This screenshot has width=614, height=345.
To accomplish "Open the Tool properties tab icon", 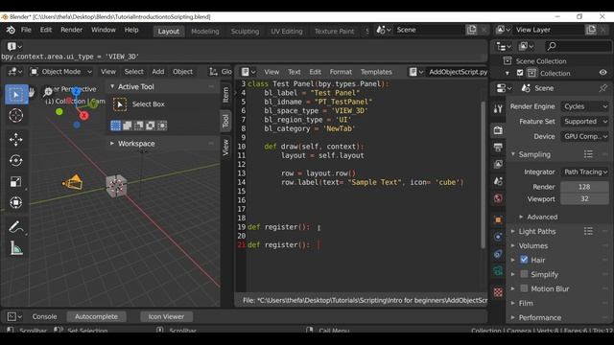I will point(498,108).
